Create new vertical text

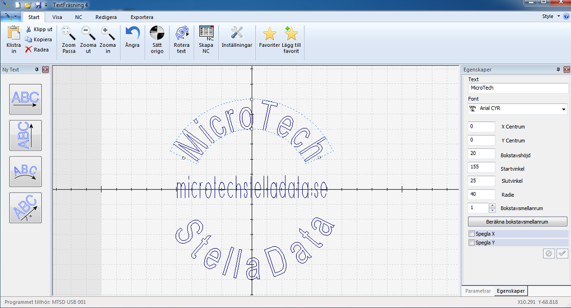point(26,135)
